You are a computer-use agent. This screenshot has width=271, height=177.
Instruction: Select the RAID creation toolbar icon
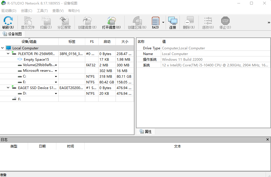coord(155,21)
